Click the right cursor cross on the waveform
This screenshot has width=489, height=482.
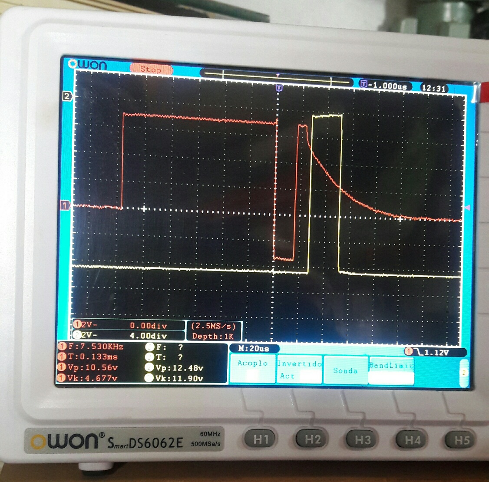coord(400,219)
